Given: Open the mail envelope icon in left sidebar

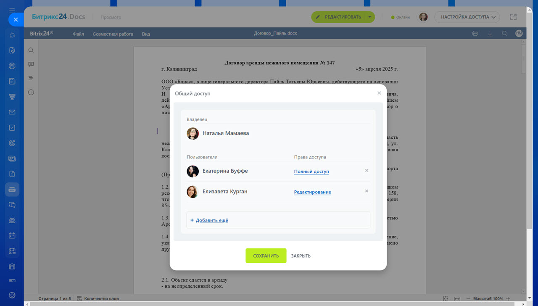Looking at the screenshot, I should coord(12,112).
